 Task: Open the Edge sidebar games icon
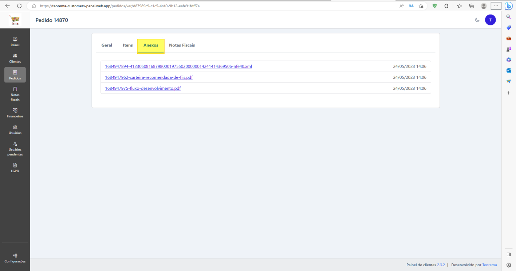509,49
